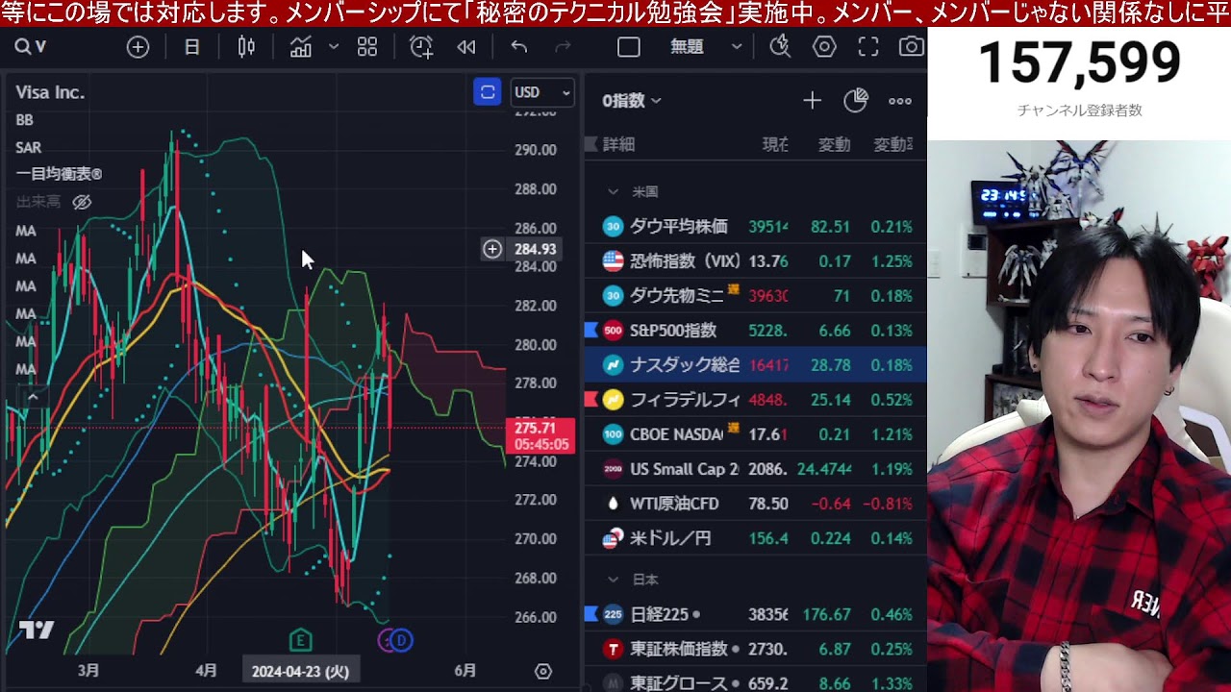Expand the 0指数 watchlist dropdown
Screen dimensions: 1231x692
[x=632, y=101]
